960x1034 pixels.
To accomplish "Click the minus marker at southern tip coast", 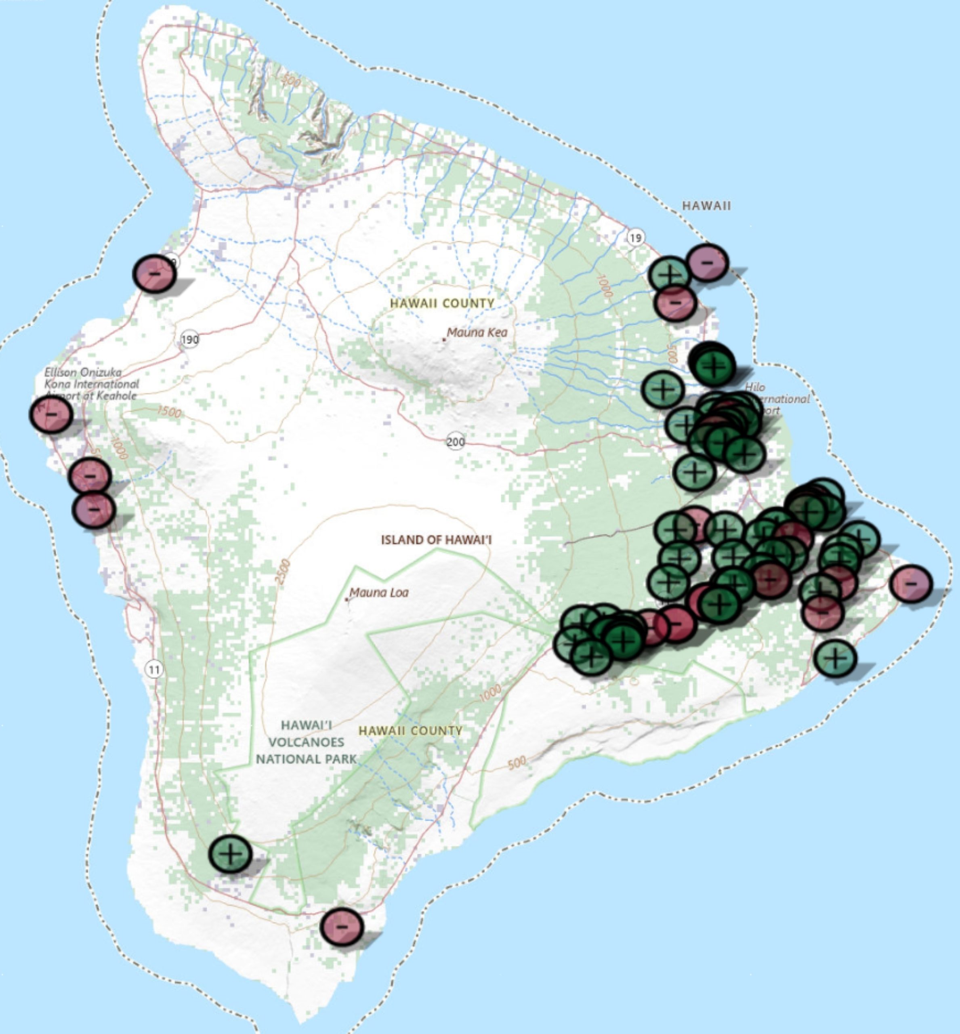I will pos(341,926).
